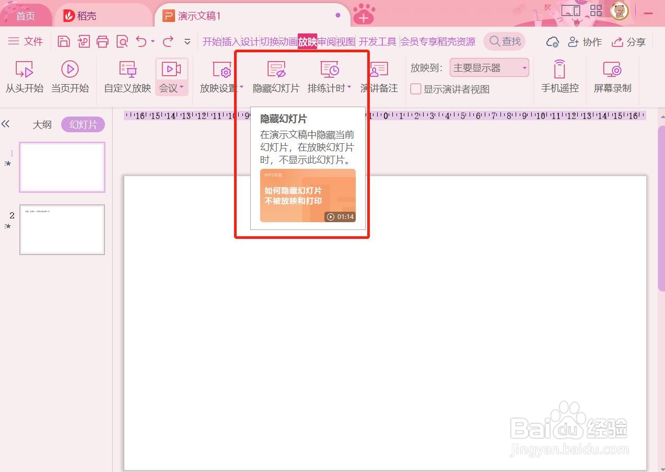Click the 放映设置 slideshow settings icon
The image size is (665, 472).
[222, 70]
